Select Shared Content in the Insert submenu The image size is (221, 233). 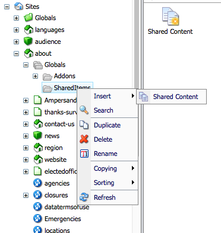click(x=171, y=97)
